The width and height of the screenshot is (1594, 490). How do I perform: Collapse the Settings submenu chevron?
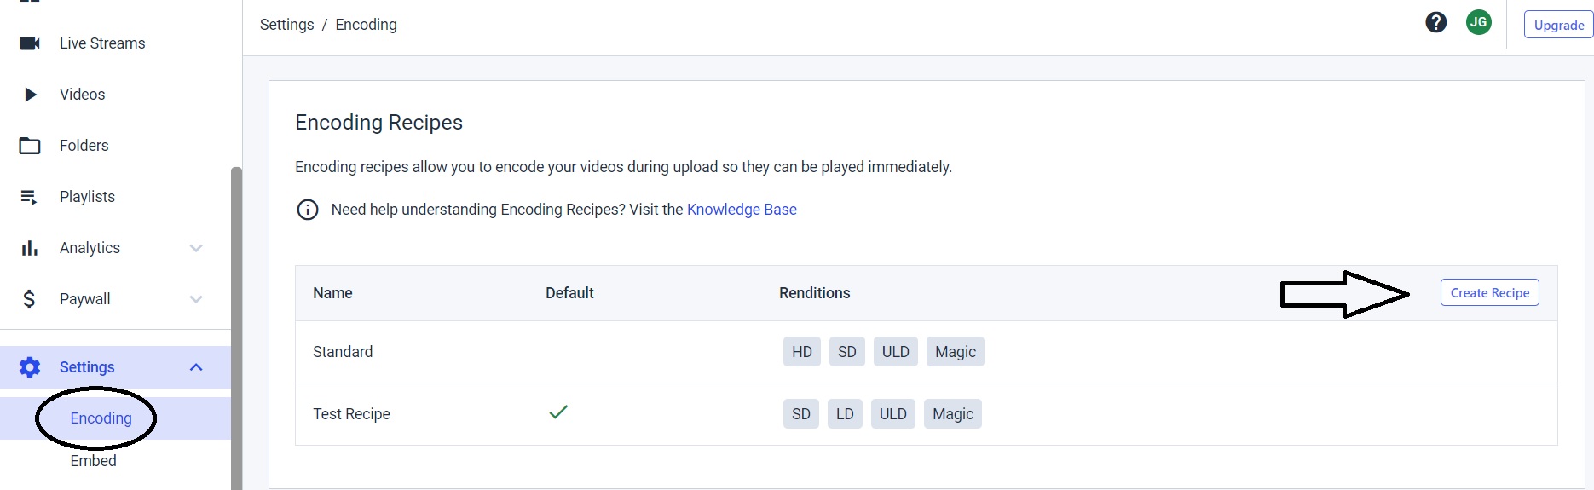click(x=196, y=367)
